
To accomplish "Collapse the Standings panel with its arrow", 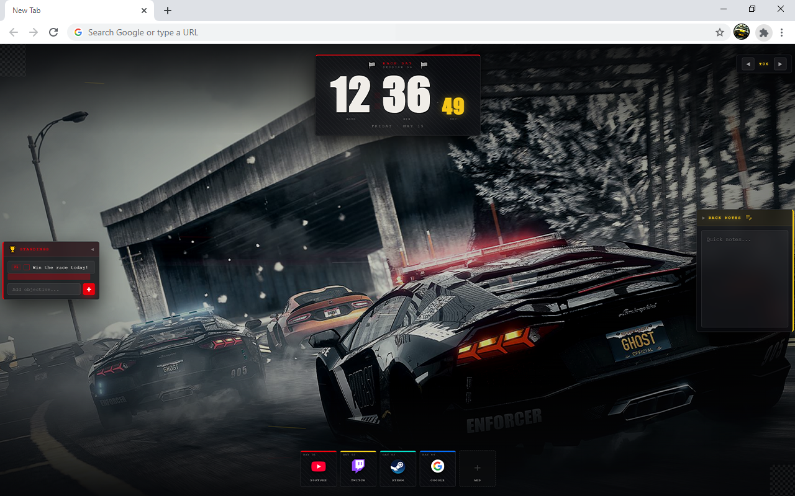I will (93, 249).
